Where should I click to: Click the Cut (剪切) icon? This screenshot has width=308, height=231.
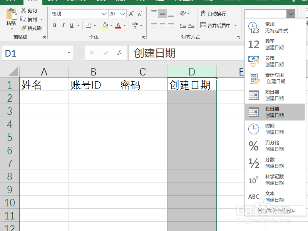[x=23, y=10]
